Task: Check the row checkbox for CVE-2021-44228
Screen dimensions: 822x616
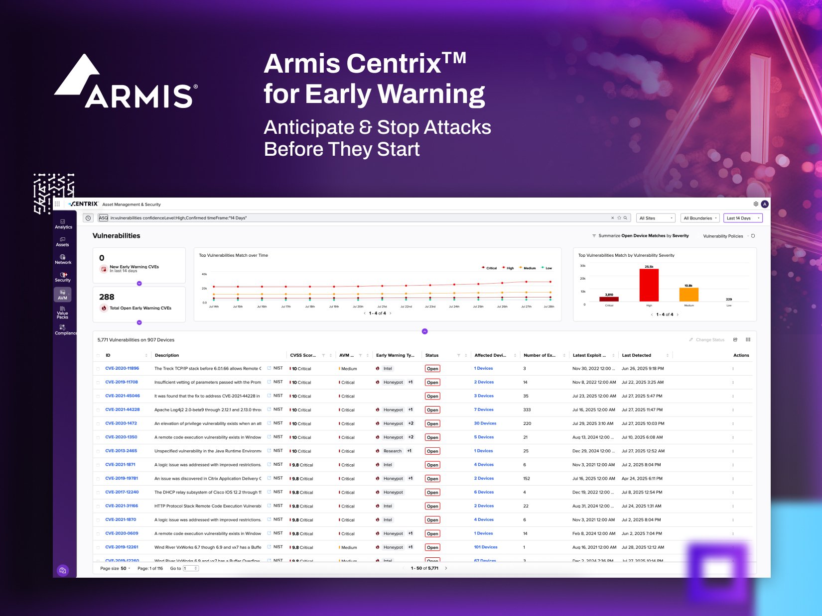Action: pos(98,410)
